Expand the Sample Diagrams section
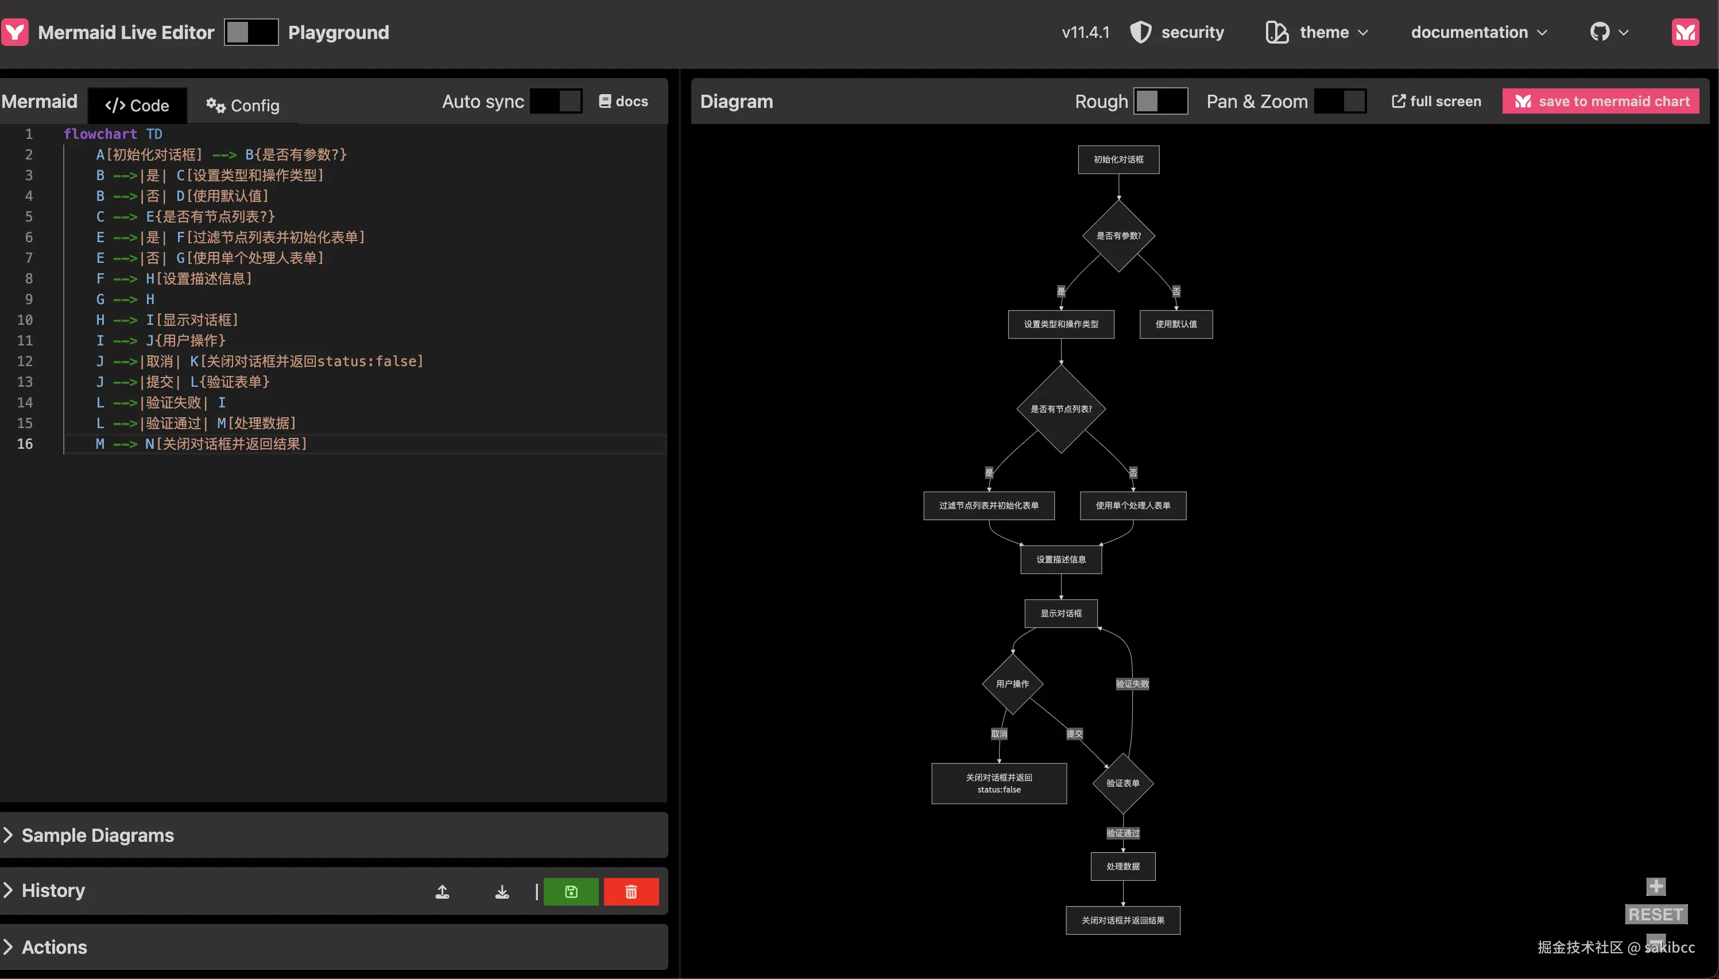 point(98,835)
